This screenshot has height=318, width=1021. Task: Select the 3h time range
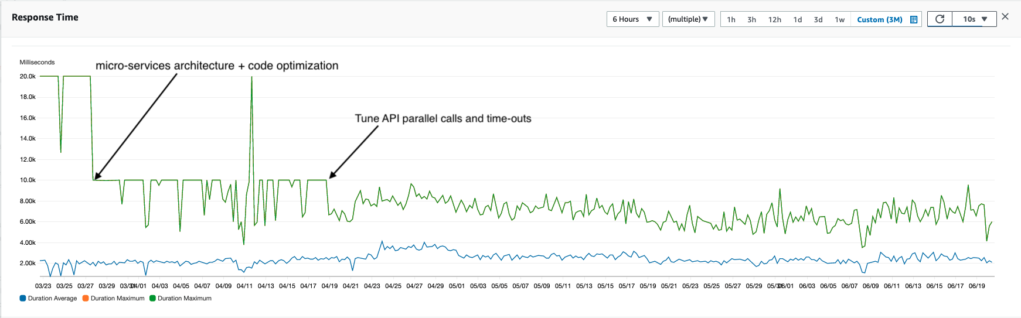[x=751, y=19]
